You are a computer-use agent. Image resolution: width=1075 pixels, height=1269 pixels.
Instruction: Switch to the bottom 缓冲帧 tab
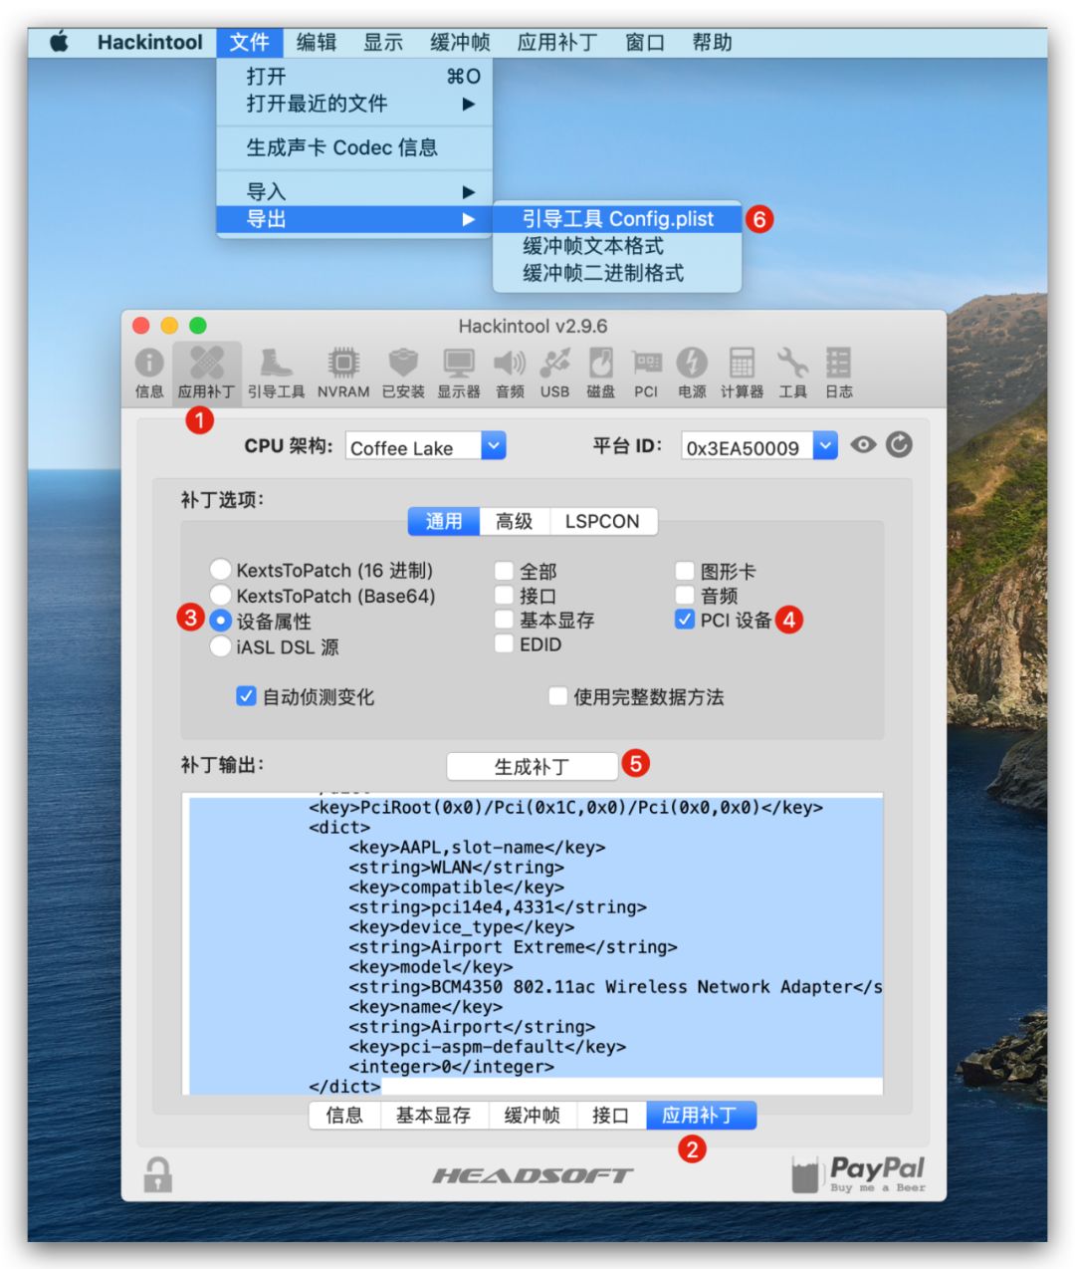[533, 1116]
